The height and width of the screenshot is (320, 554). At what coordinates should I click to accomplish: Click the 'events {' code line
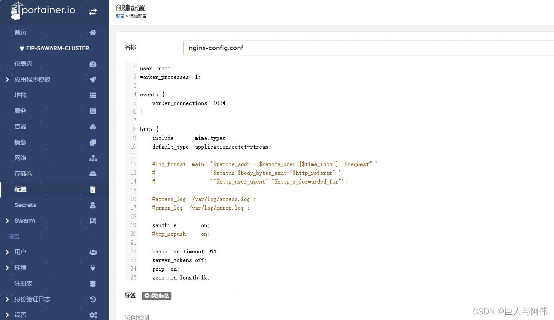click(x=152, y=95)
